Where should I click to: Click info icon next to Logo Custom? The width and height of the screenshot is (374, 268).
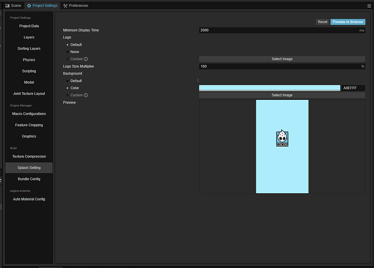point(86,59)
